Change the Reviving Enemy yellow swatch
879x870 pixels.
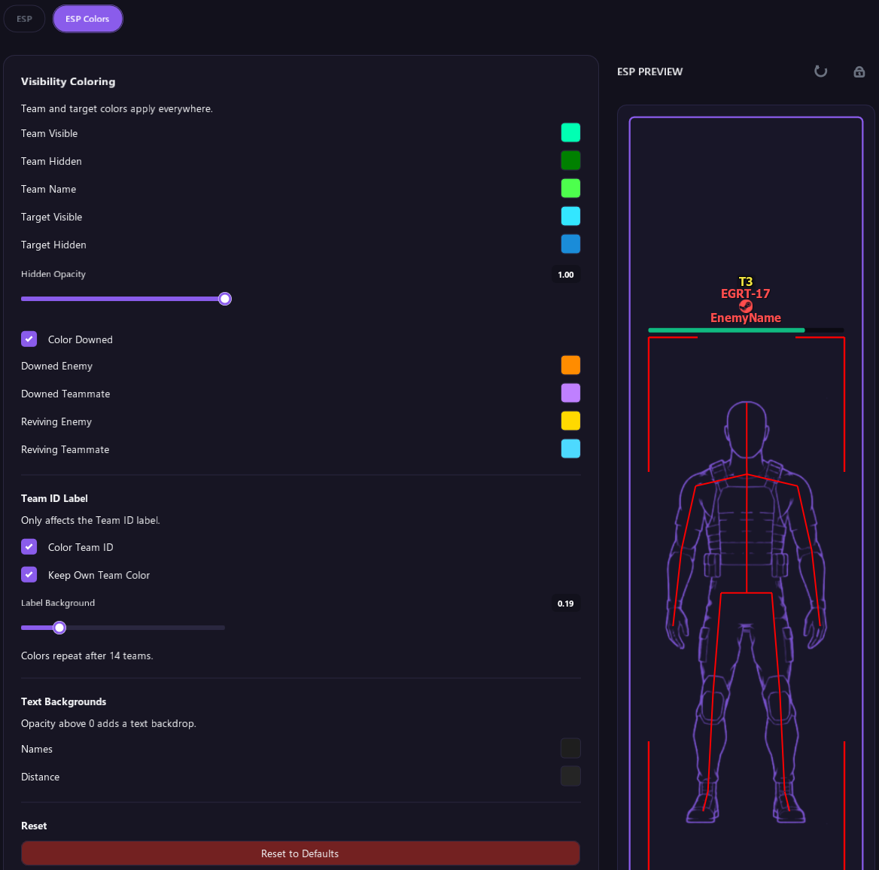click(x=570, y=421)
